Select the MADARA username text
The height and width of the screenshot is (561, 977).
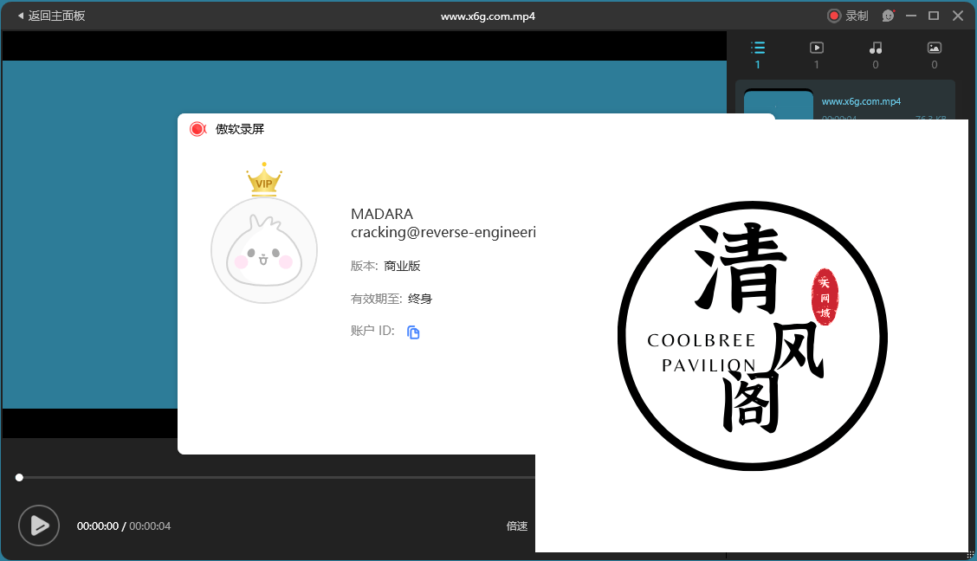click(382, 214)
